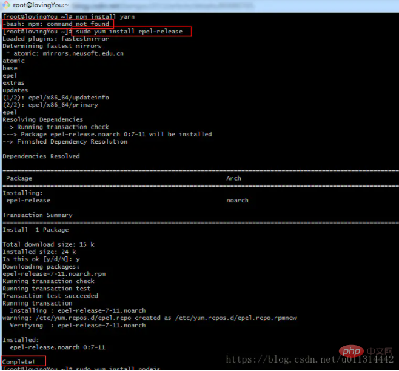Click 'Transaction test succeeded' line

[50, 296]
